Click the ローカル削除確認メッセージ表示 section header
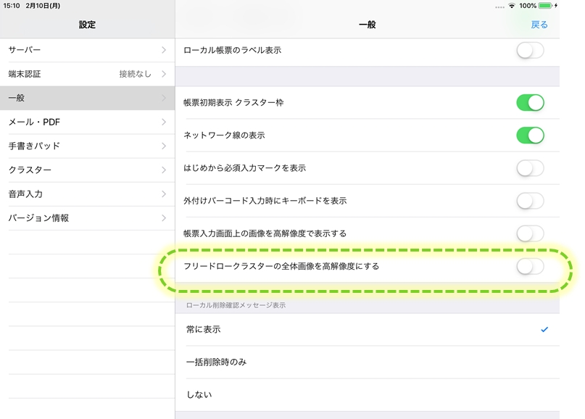 click(236, 305)
